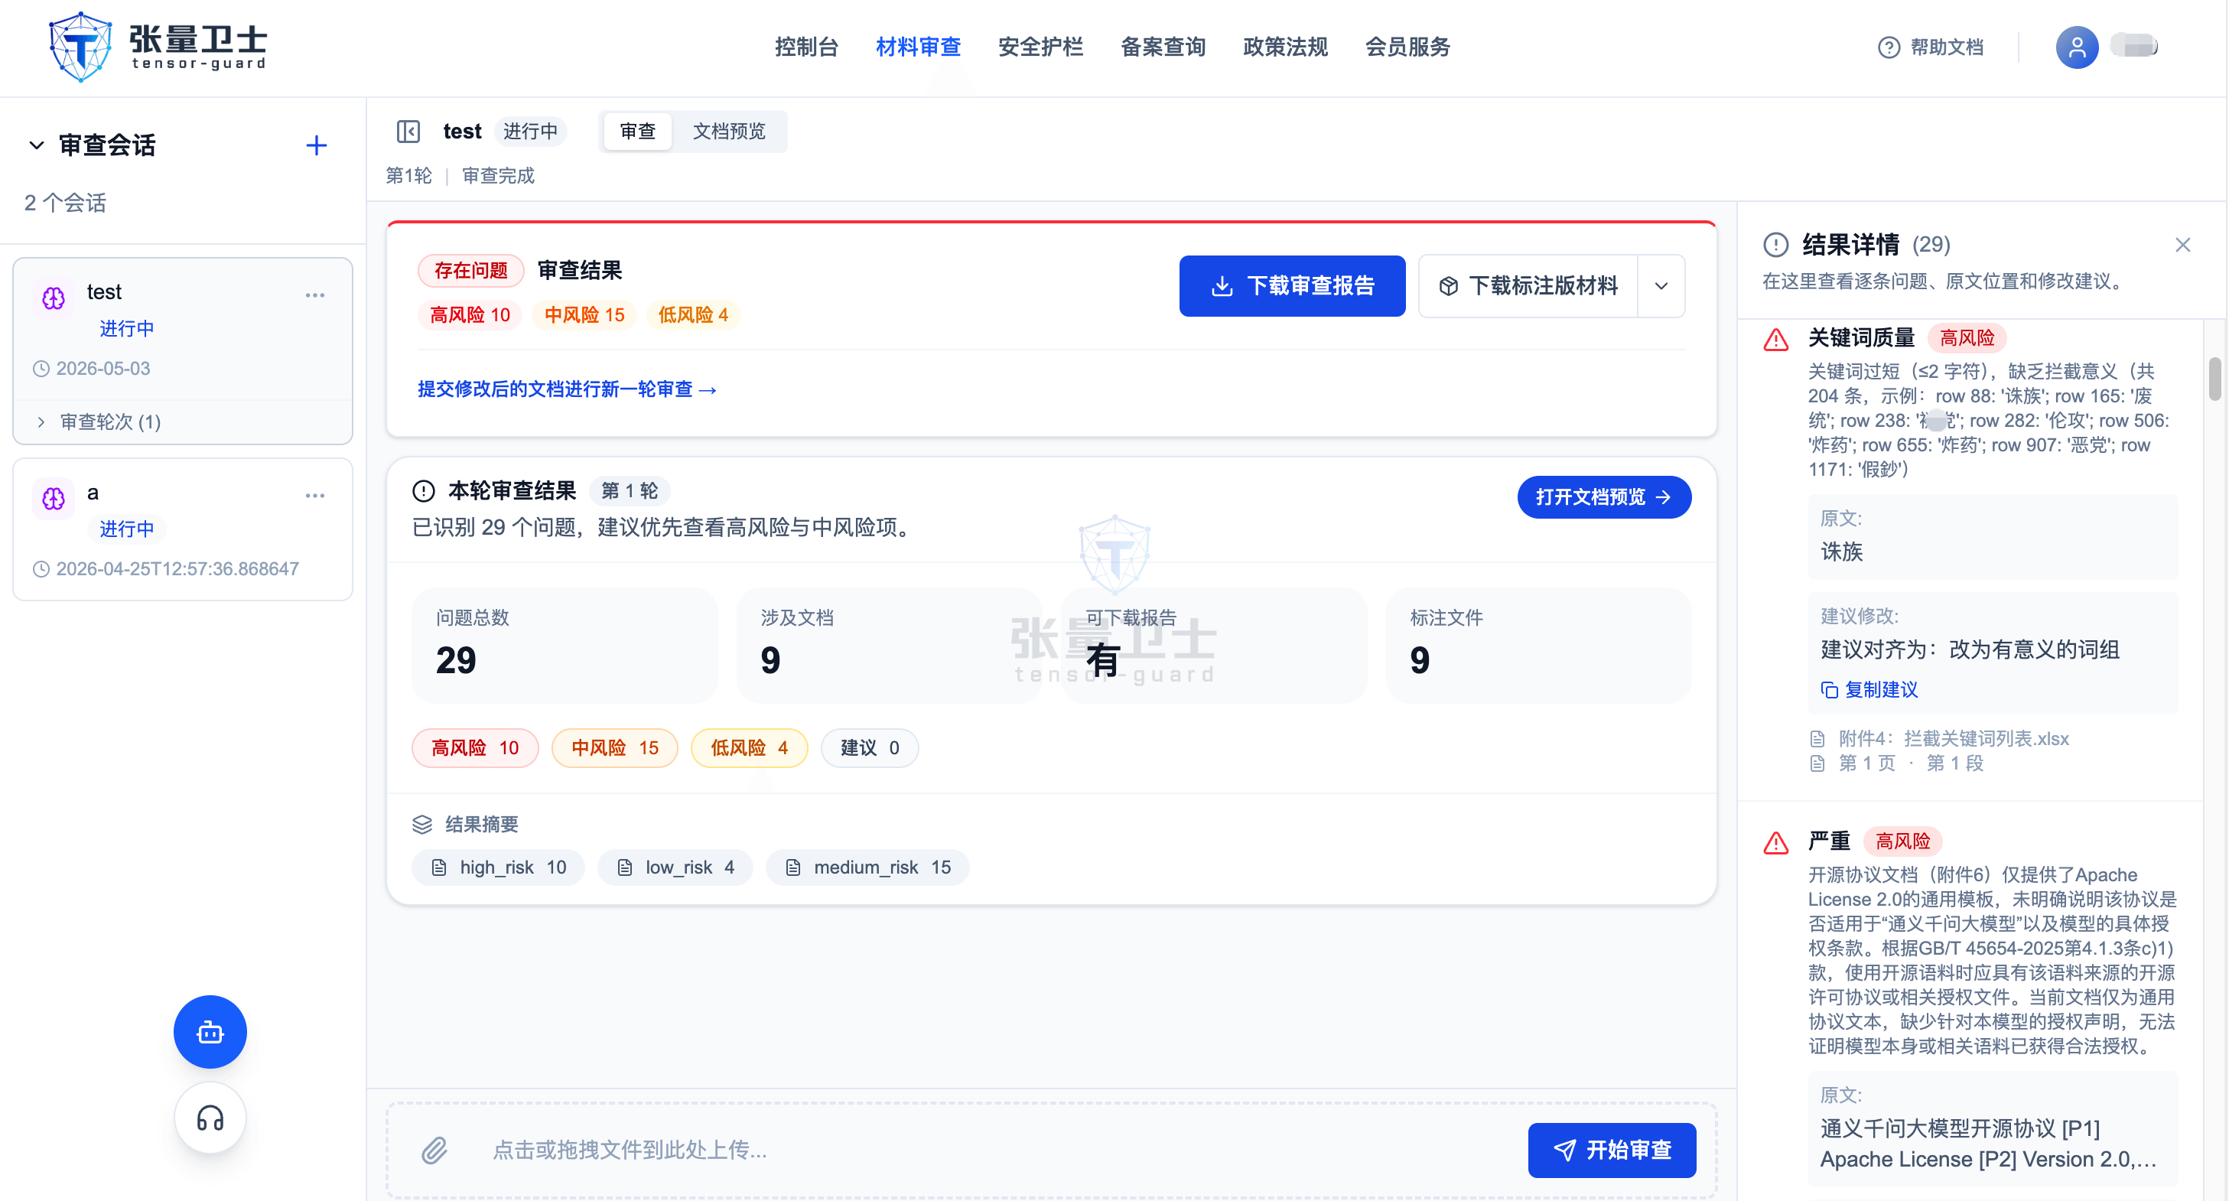Open dropdown next to 下载标注版材料

[1661, 285]
